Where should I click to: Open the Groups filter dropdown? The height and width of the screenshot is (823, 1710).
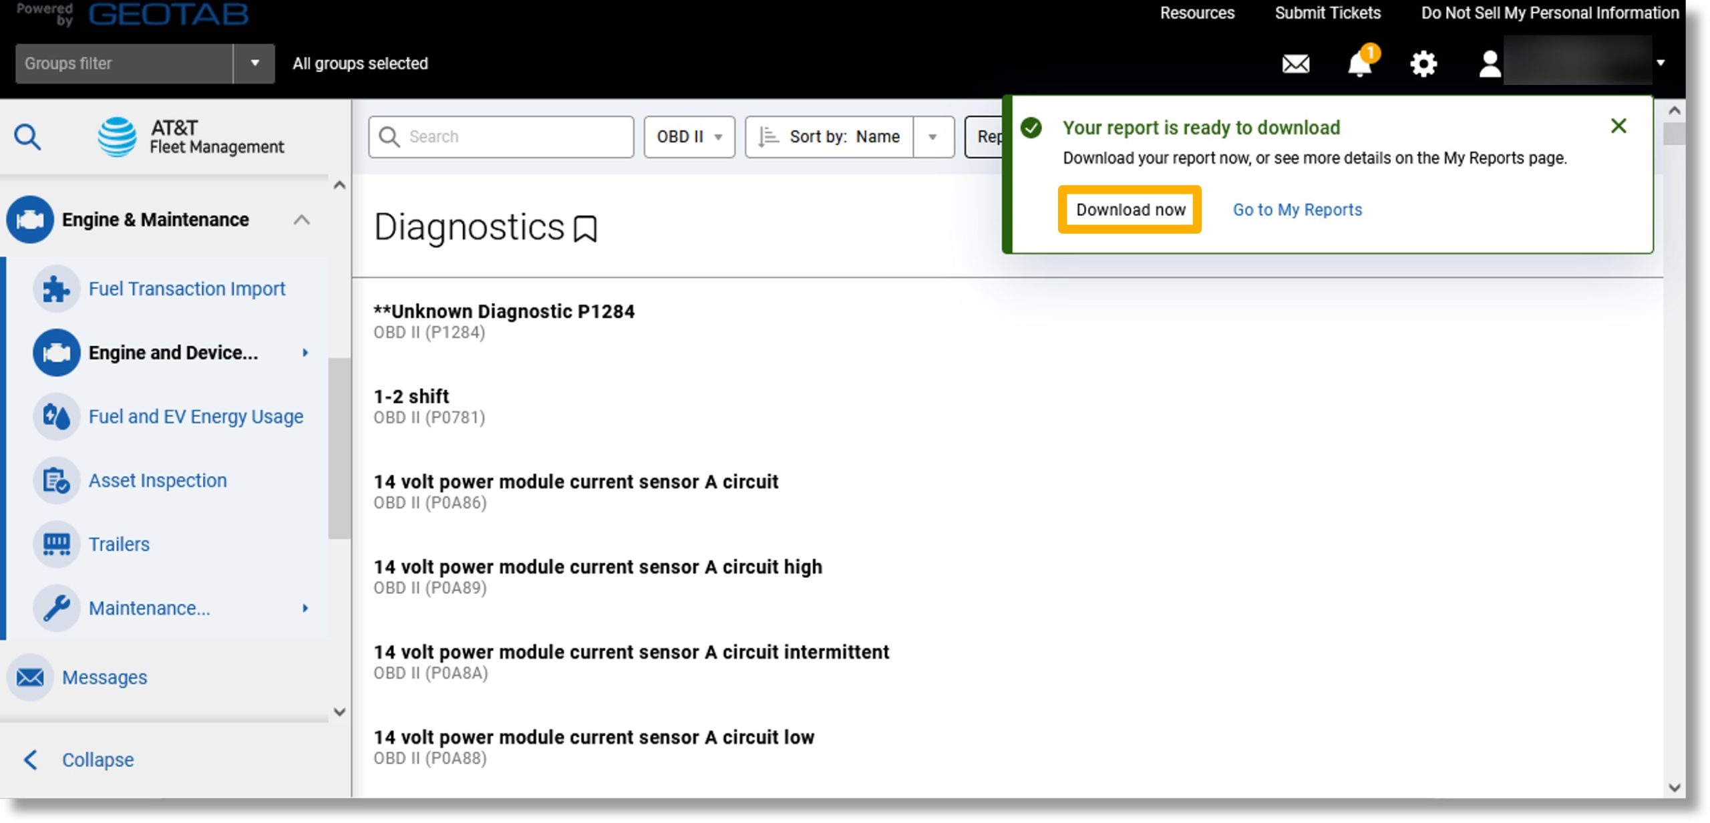(x=254, y=62)
